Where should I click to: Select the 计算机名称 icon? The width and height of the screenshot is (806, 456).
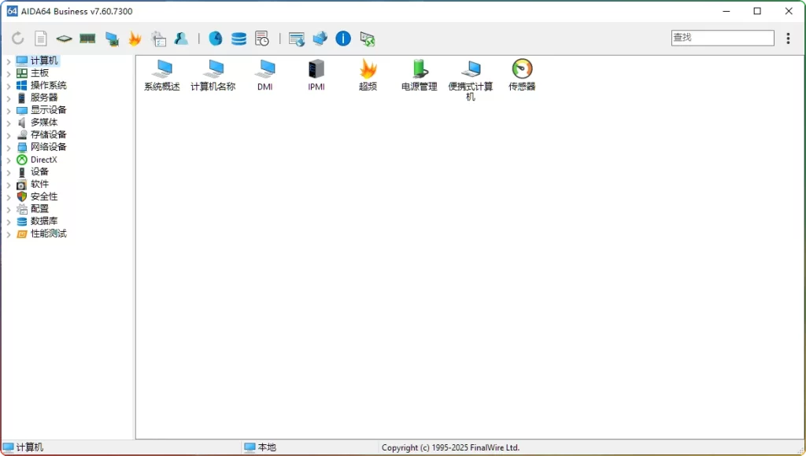tap(213, 75)
